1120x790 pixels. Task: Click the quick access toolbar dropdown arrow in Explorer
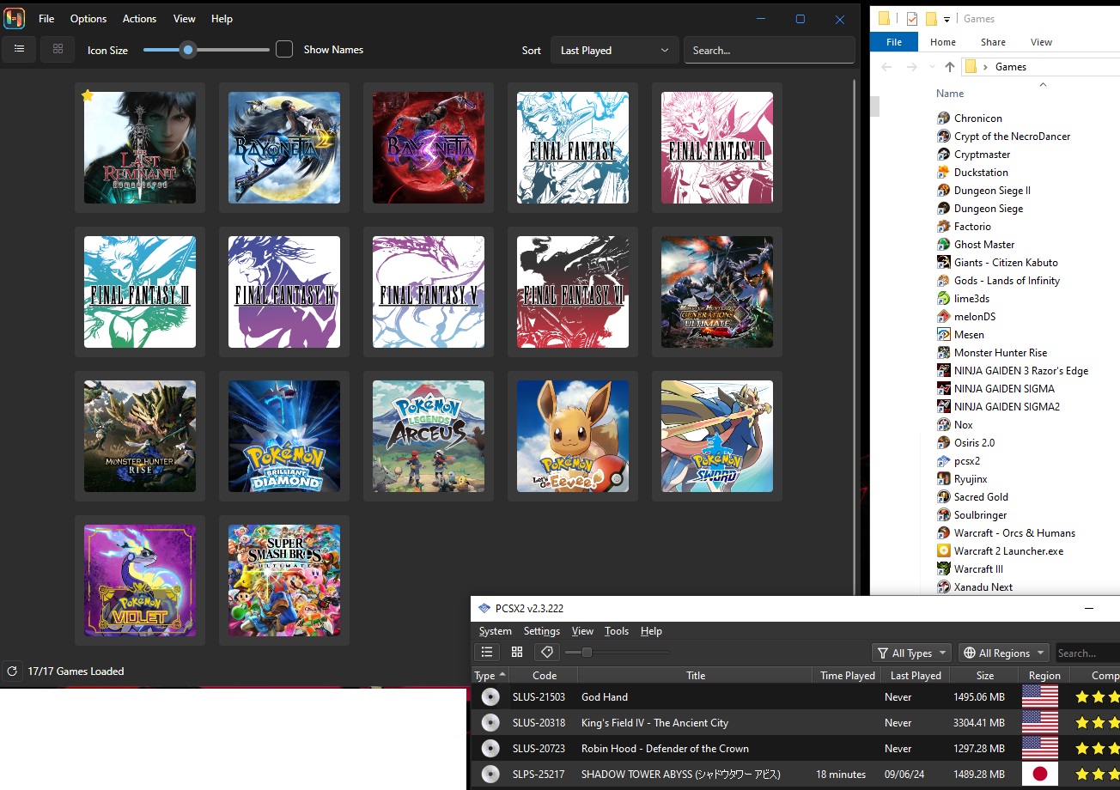pyautogui.click(x=947, y=19)
